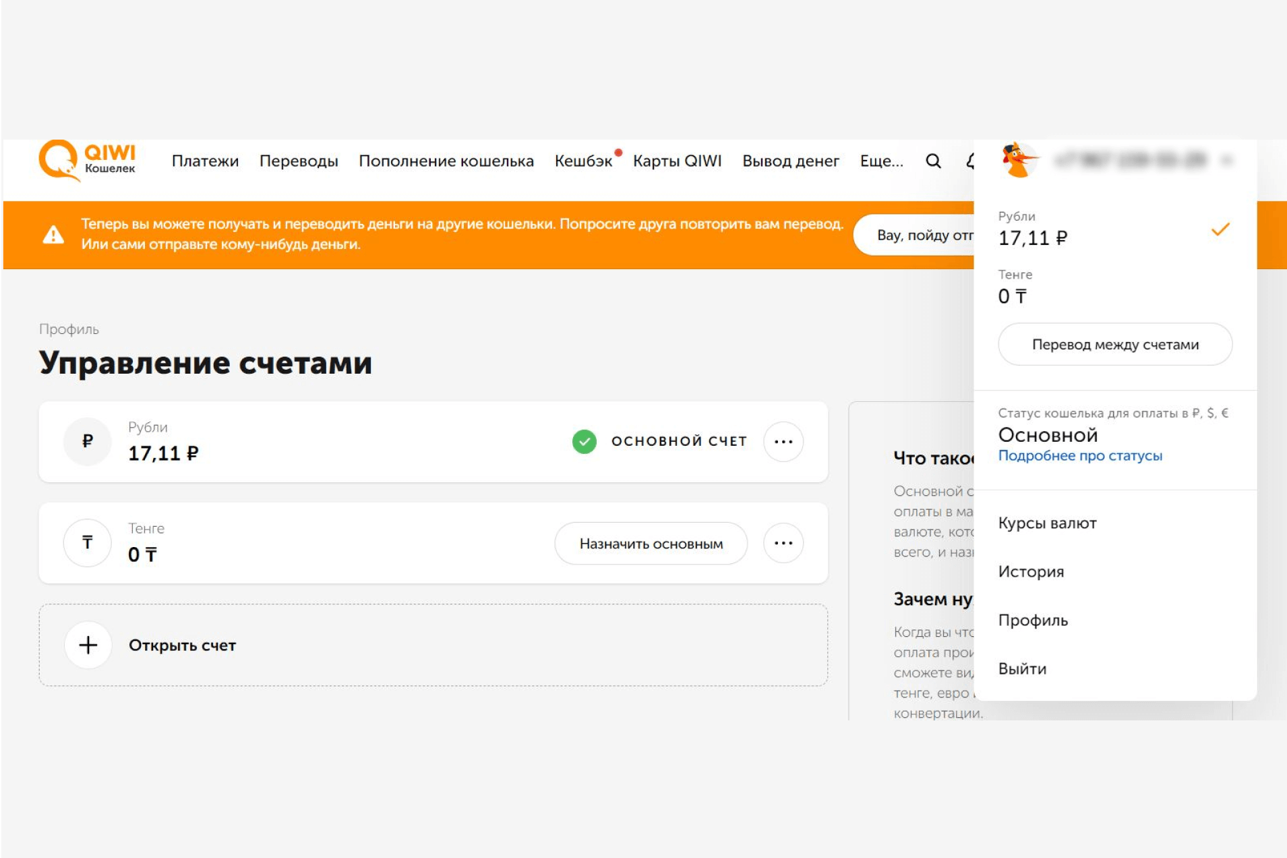
Task: Click the green Основной счет checkmark
Action: 585,442
